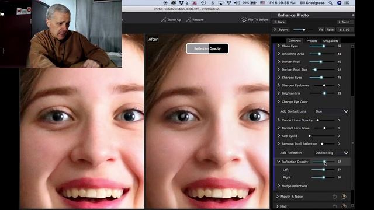Viewport: 374px width, 210px height.
Task: Open the Add Reflection dropdown
Action: click(x=331, y=153)
